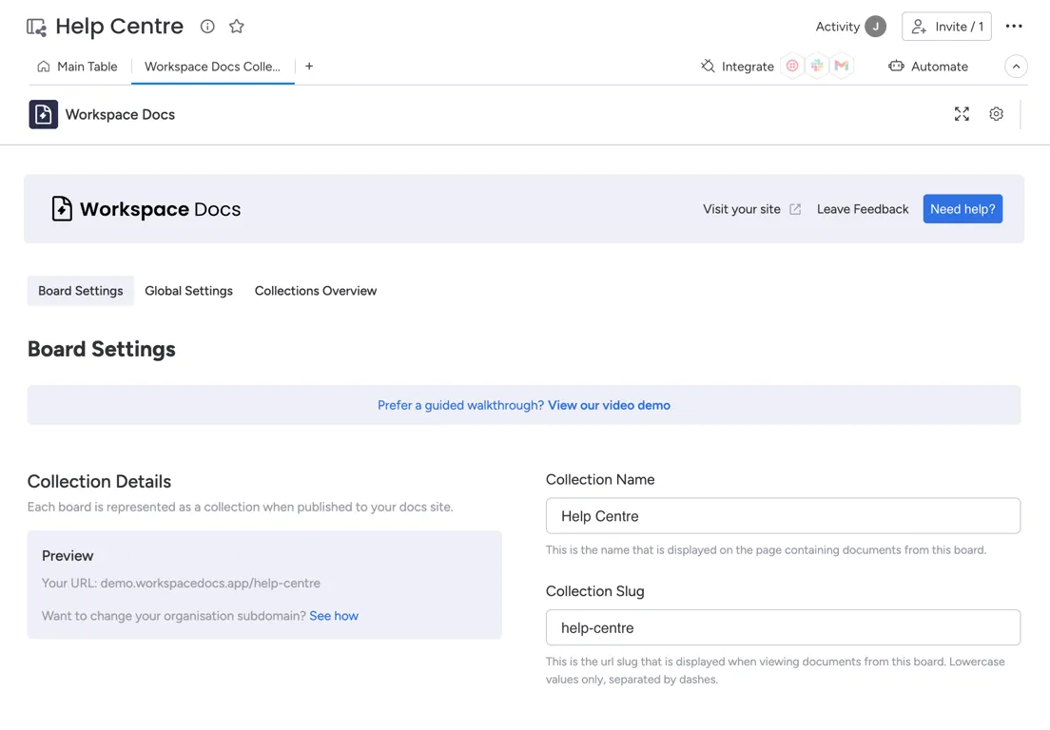The width and height of the screenshot is (1050, 730).
Task: Click the board info icon beside Help Centre
Action: pos(207,27)
